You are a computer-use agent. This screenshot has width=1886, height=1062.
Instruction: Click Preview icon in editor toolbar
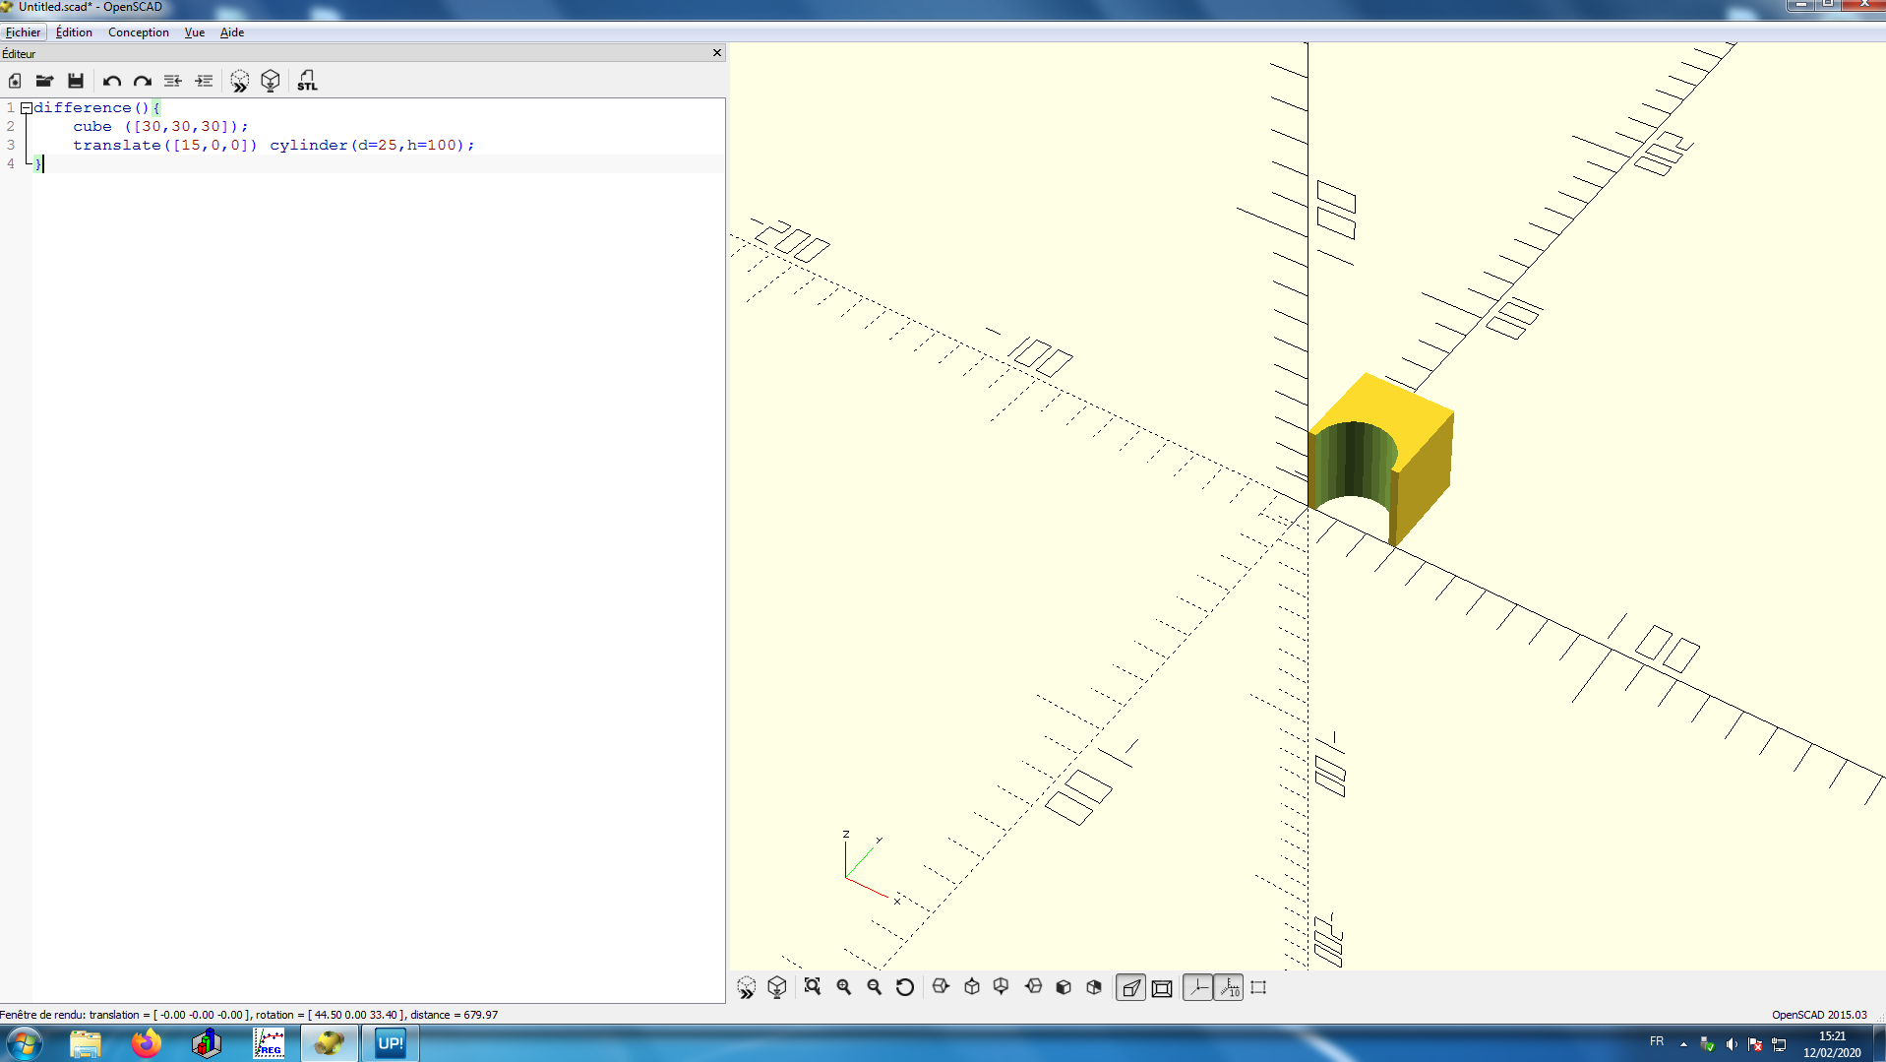point(239,81)
